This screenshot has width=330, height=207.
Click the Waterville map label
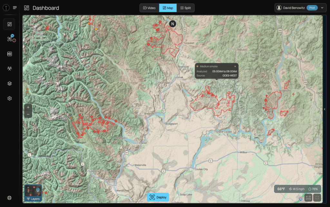click(141, 165)
